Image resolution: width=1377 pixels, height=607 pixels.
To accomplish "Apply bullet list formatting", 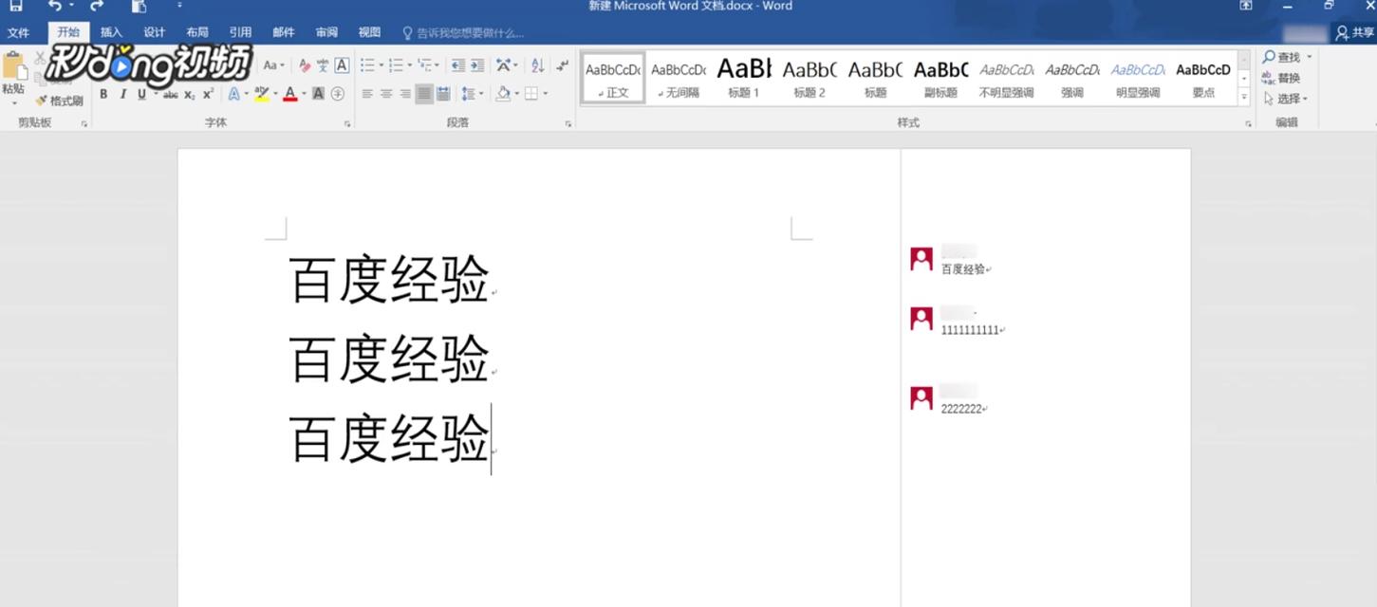I will coord(367,65).
